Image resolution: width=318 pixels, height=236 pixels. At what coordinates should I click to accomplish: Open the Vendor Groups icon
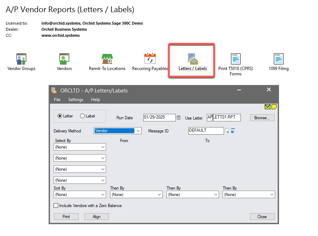(x=21, y=59)
